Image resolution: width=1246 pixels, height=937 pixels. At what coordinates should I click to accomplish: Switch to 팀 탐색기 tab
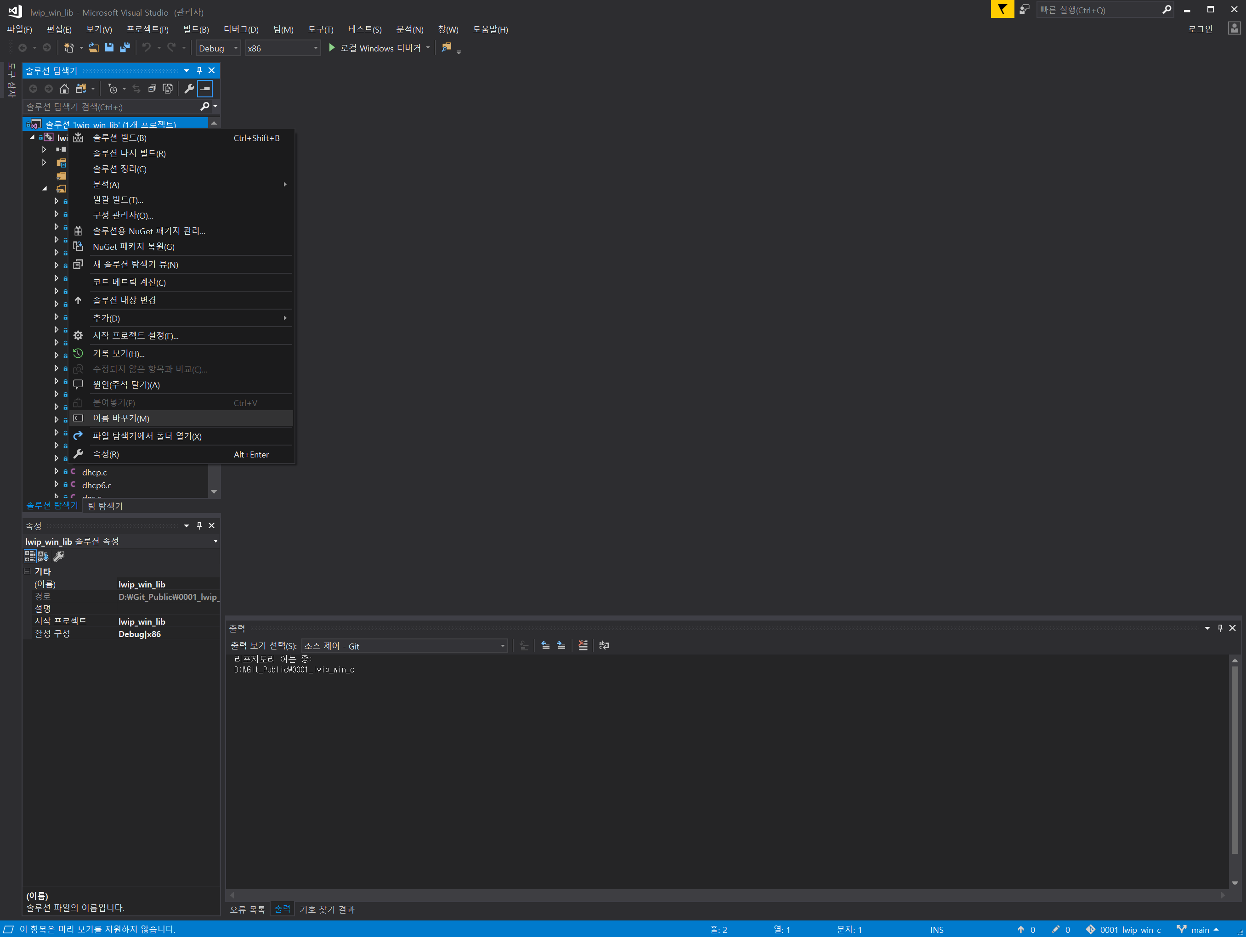coord(105,506)
